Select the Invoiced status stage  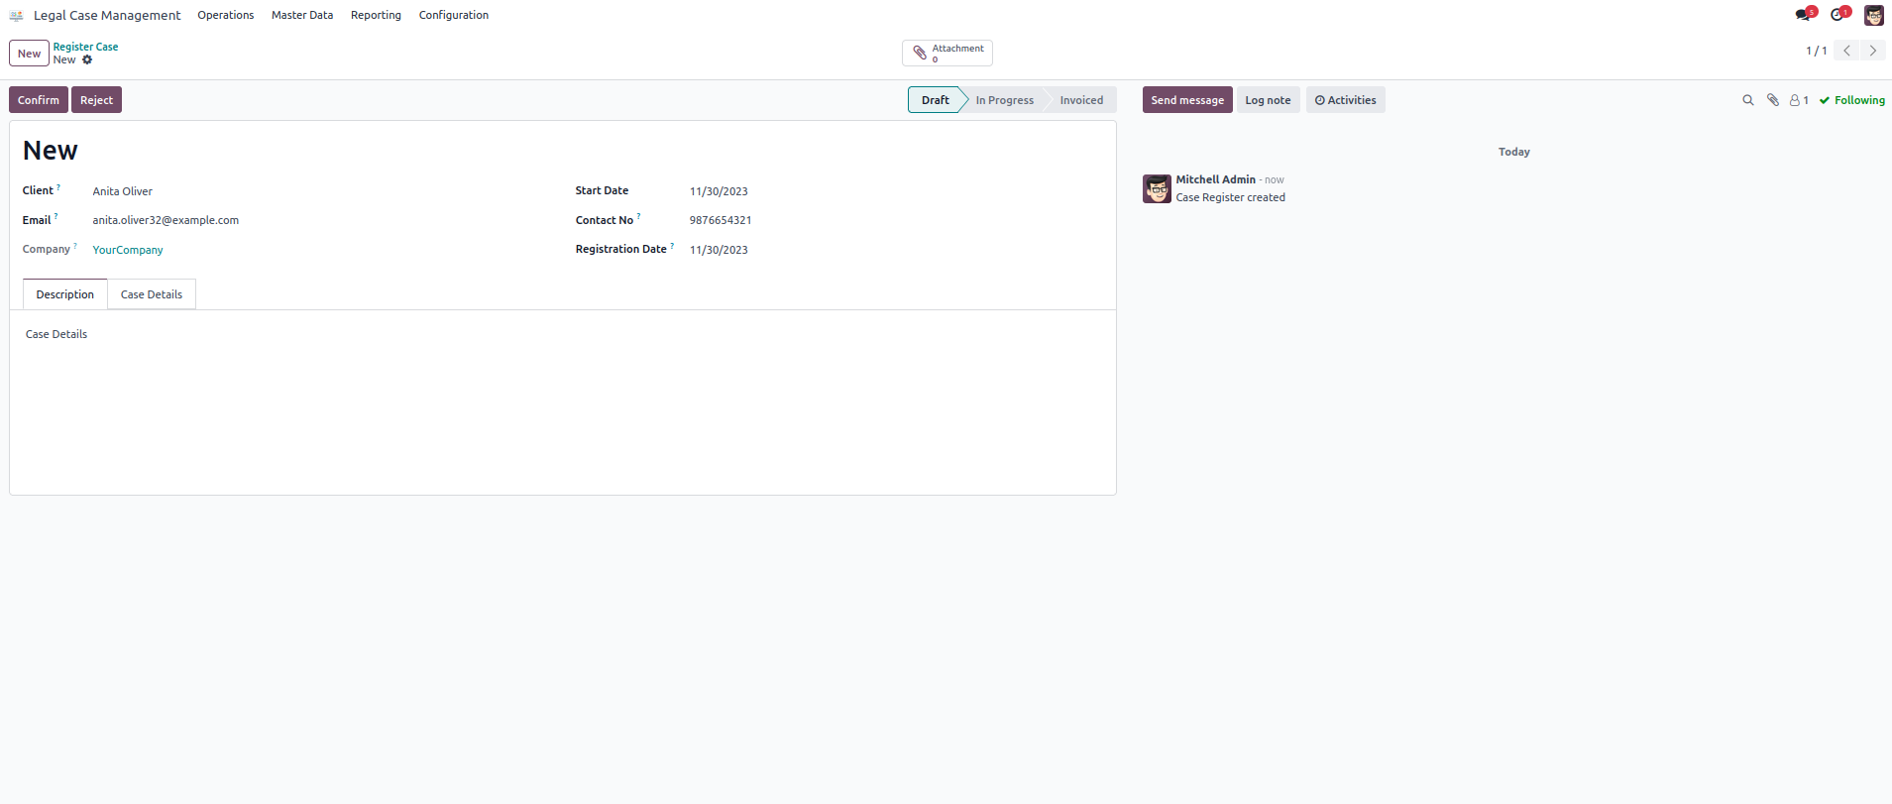(1081, 100)
